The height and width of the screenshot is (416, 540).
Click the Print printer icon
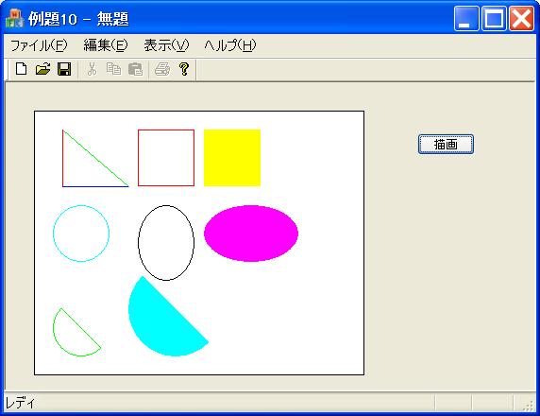[162, 69]
